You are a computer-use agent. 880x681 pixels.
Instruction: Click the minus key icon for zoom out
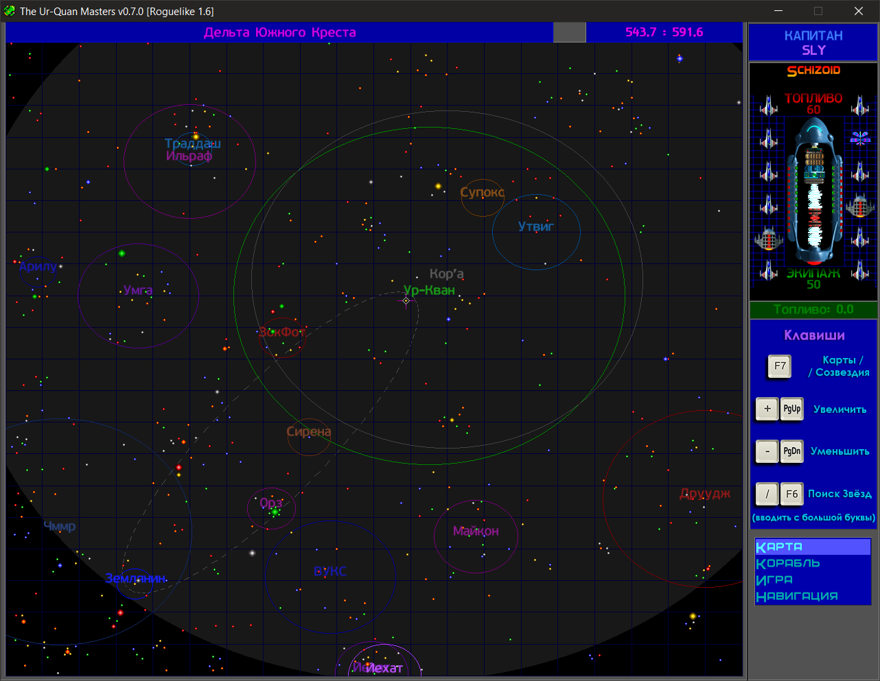(767, 451)
